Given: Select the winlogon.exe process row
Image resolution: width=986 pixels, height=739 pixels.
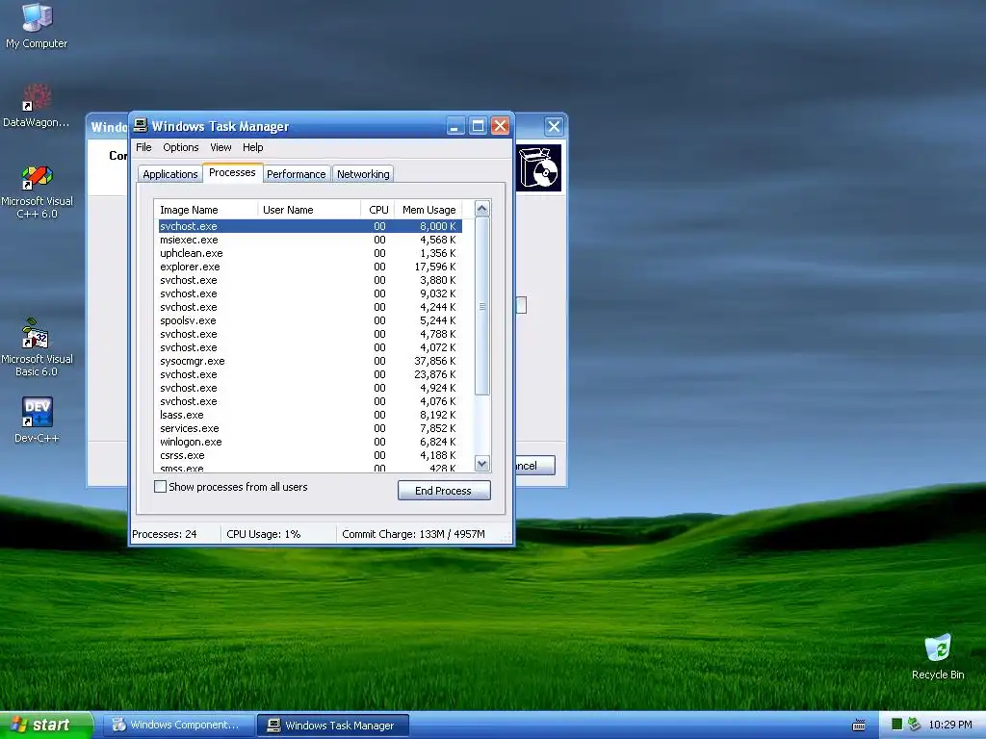Looking at the screenshot, I should click(310, 442).
